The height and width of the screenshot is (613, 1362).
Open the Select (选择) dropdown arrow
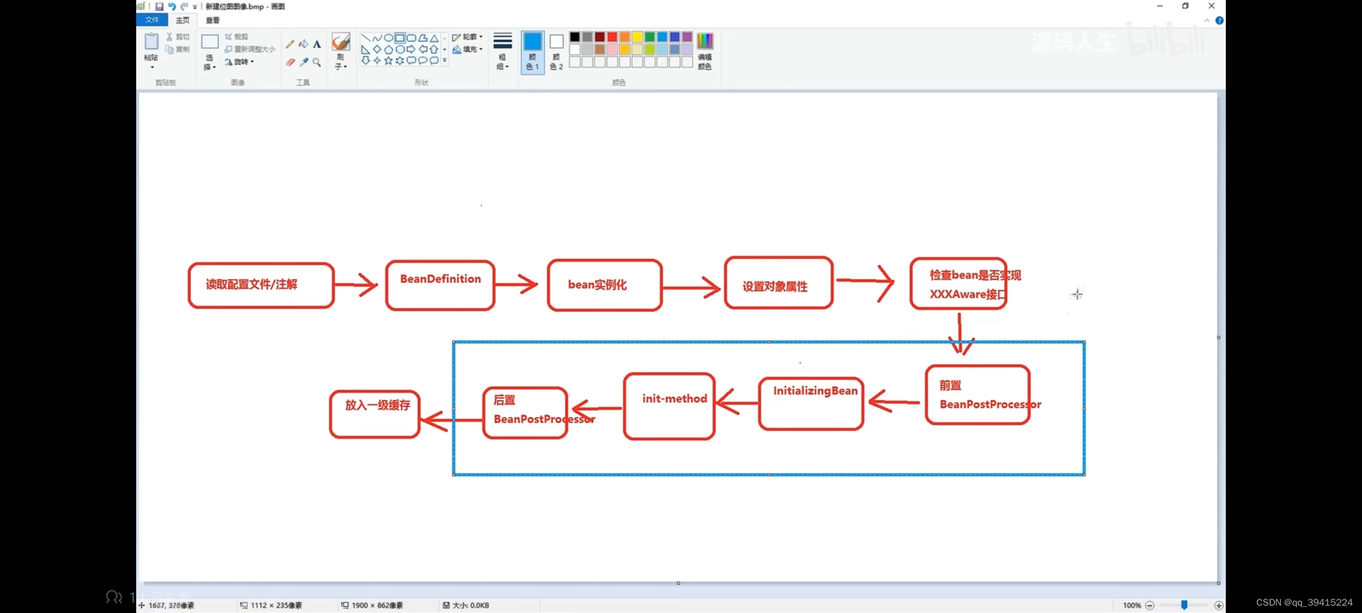click(x=214, y=68)
